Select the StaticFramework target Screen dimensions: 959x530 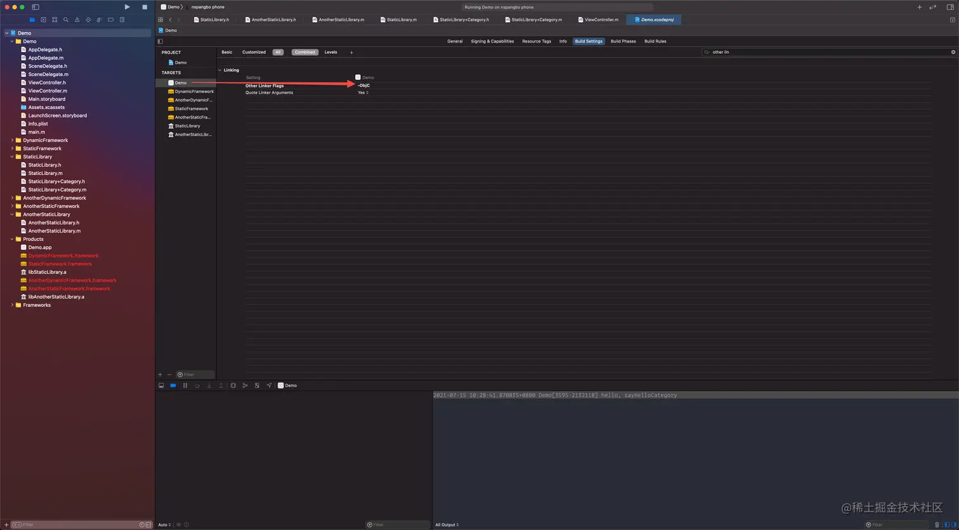tap(188, 108)
